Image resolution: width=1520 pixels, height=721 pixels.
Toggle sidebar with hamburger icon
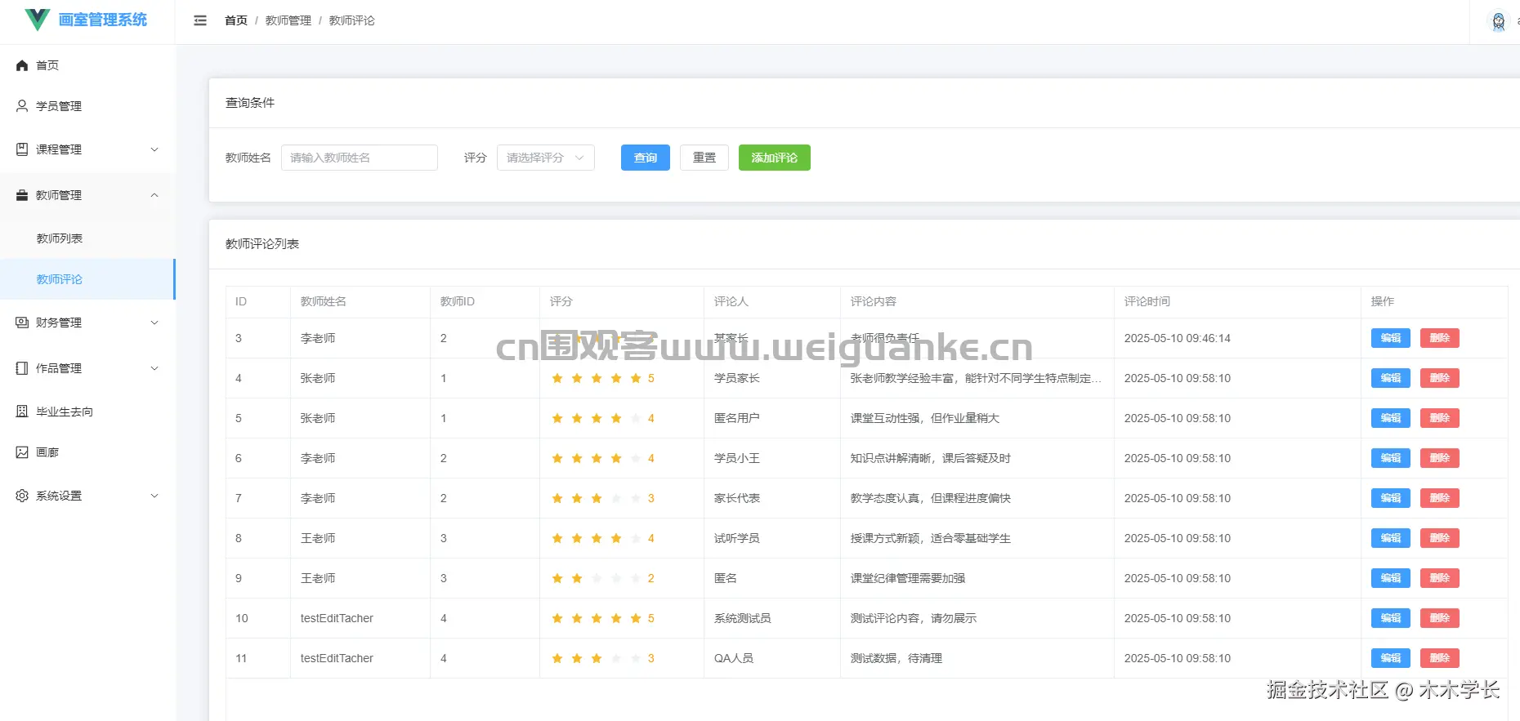pyautogui.click(x=200, y=20)
